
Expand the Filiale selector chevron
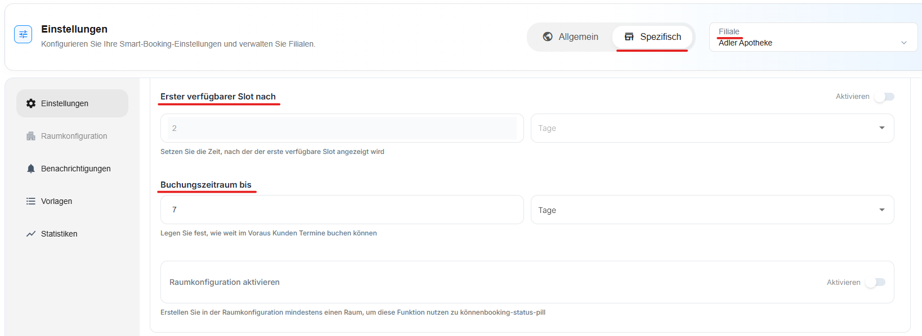point(904,43)
